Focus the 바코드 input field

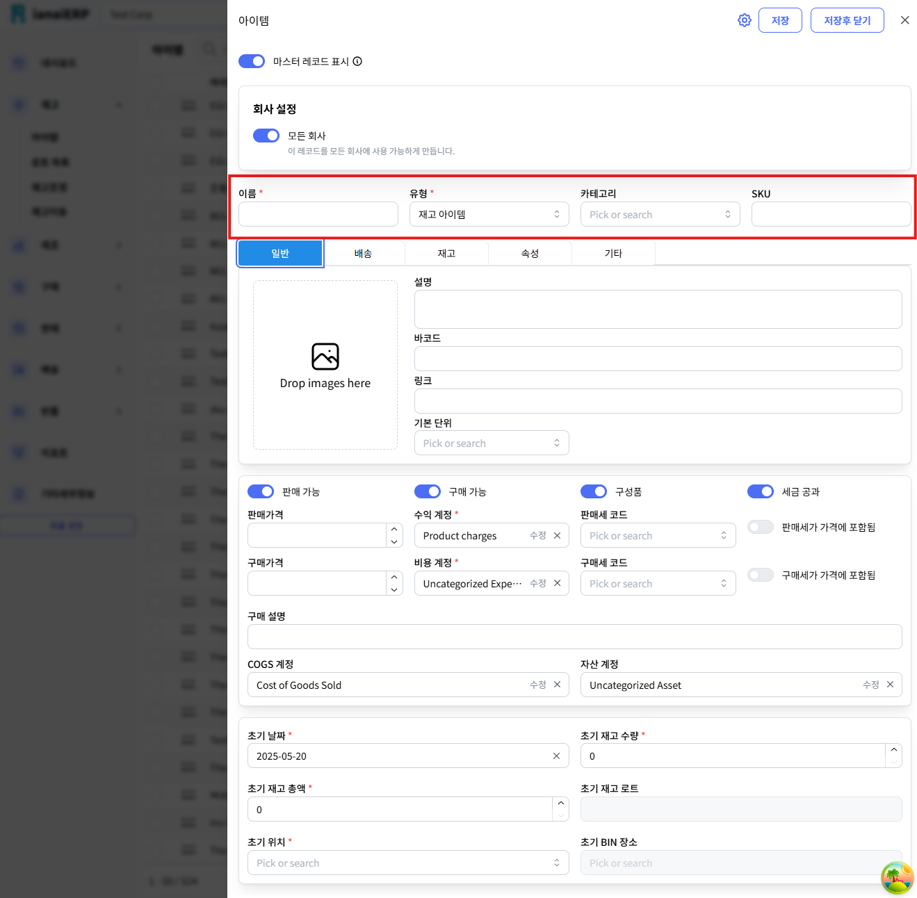[658, 359]
